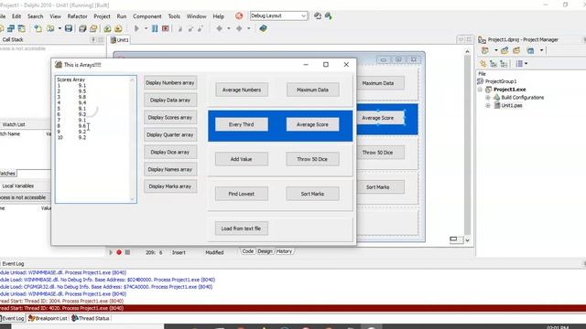Click the pin icon on Call Stack panel

93,39
